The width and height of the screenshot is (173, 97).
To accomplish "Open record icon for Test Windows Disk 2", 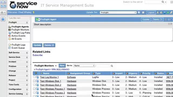I will [37, 85].
